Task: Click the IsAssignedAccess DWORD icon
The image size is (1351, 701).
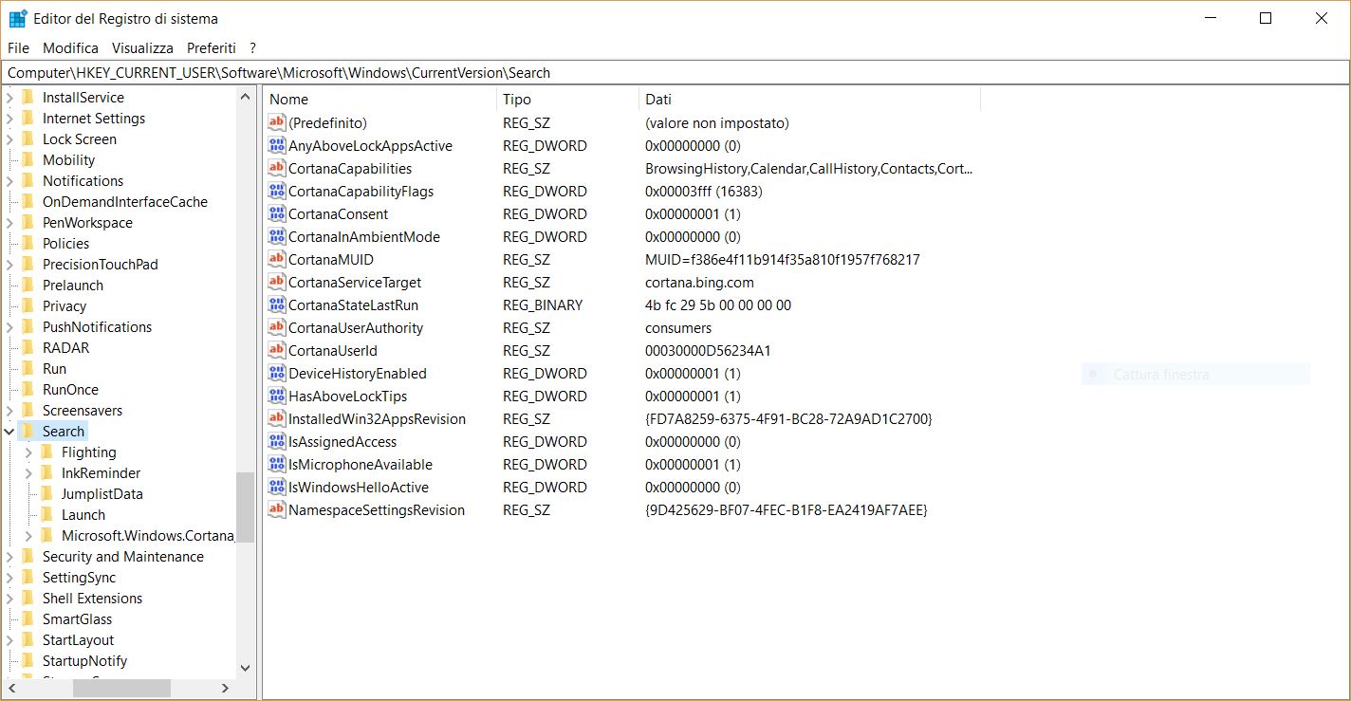Action: (x=277, y=441)
